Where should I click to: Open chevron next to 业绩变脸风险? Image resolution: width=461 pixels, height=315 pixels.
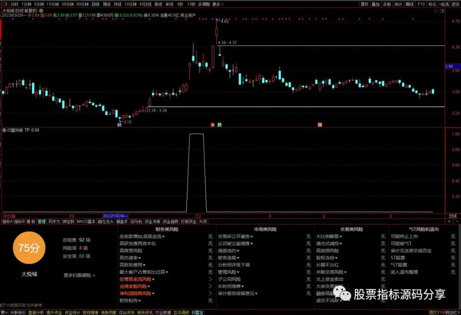click(210, 286)
